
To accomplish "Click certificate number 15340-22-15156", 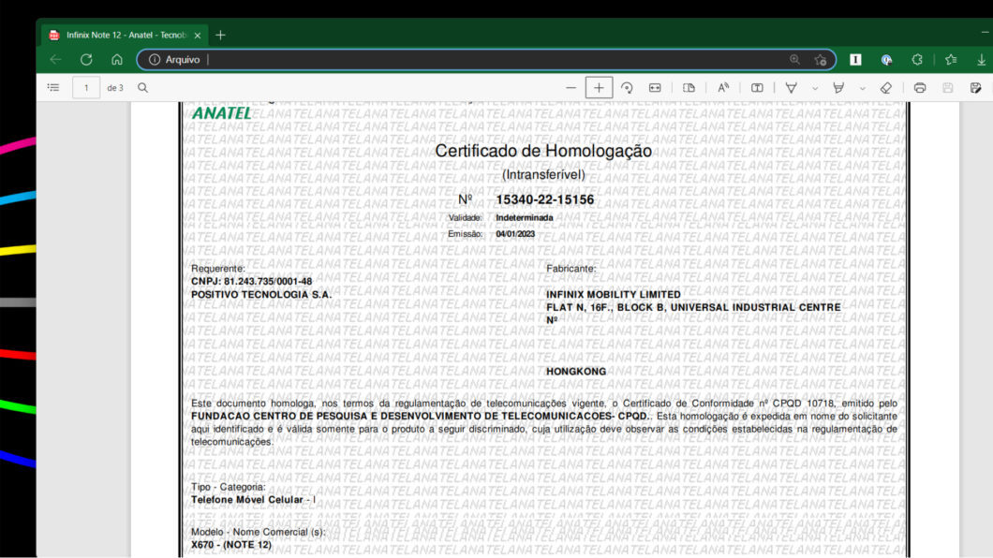I will point(544,199).
